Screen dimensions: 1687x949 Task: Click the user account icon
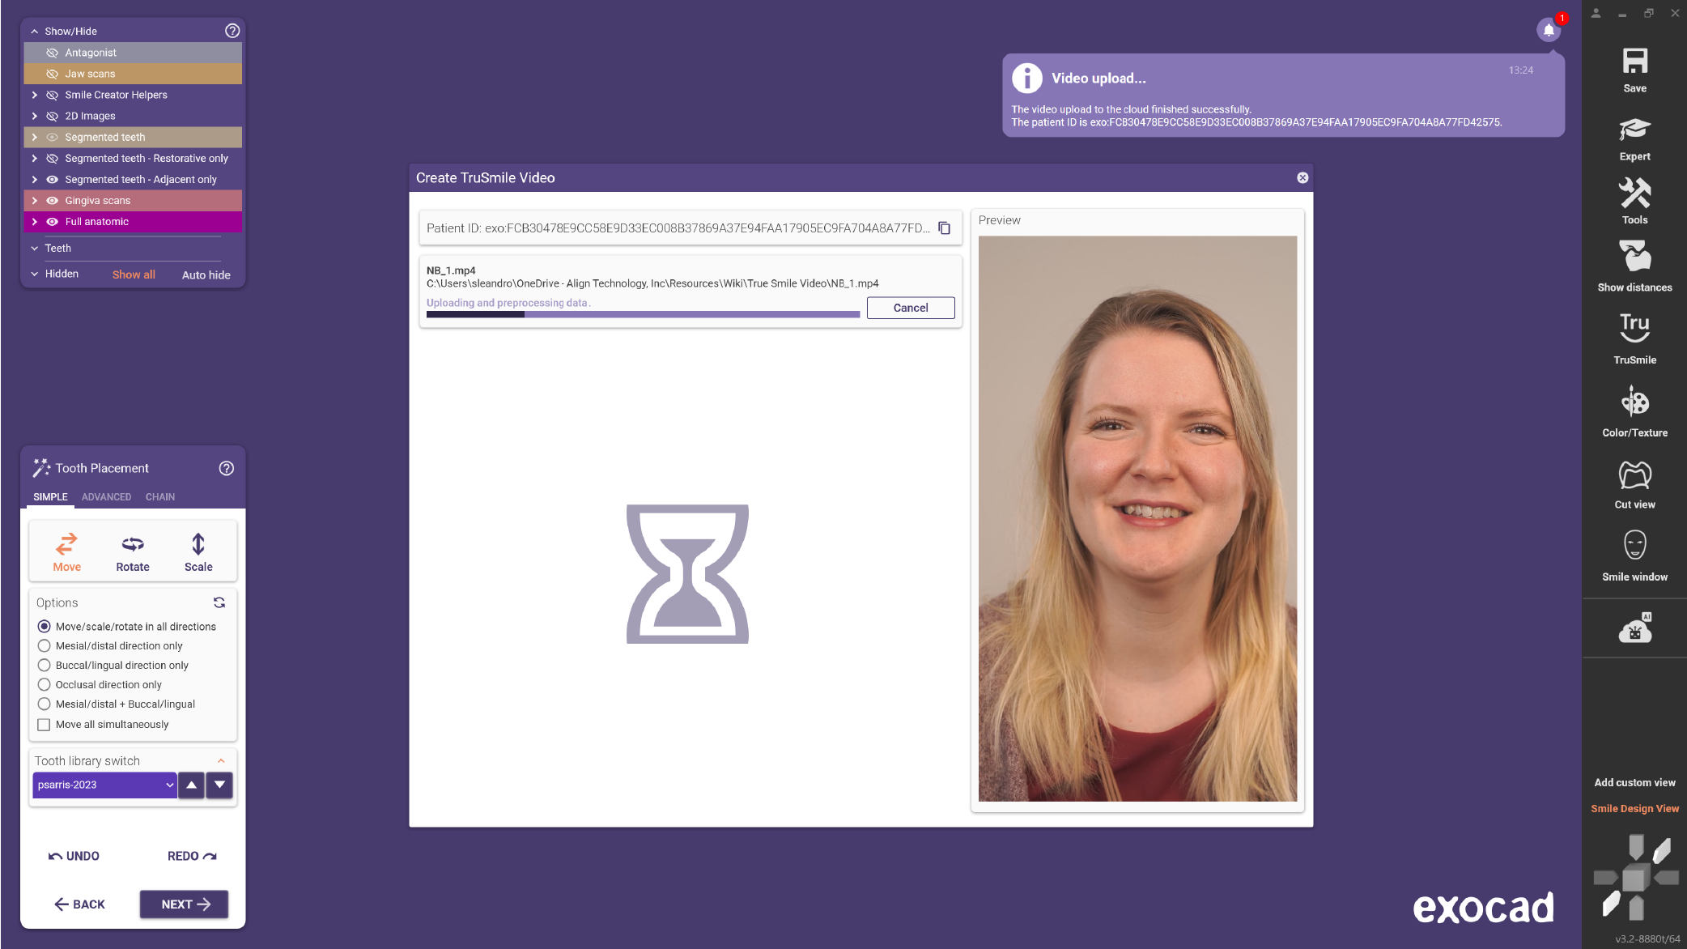click(1596, 13)
